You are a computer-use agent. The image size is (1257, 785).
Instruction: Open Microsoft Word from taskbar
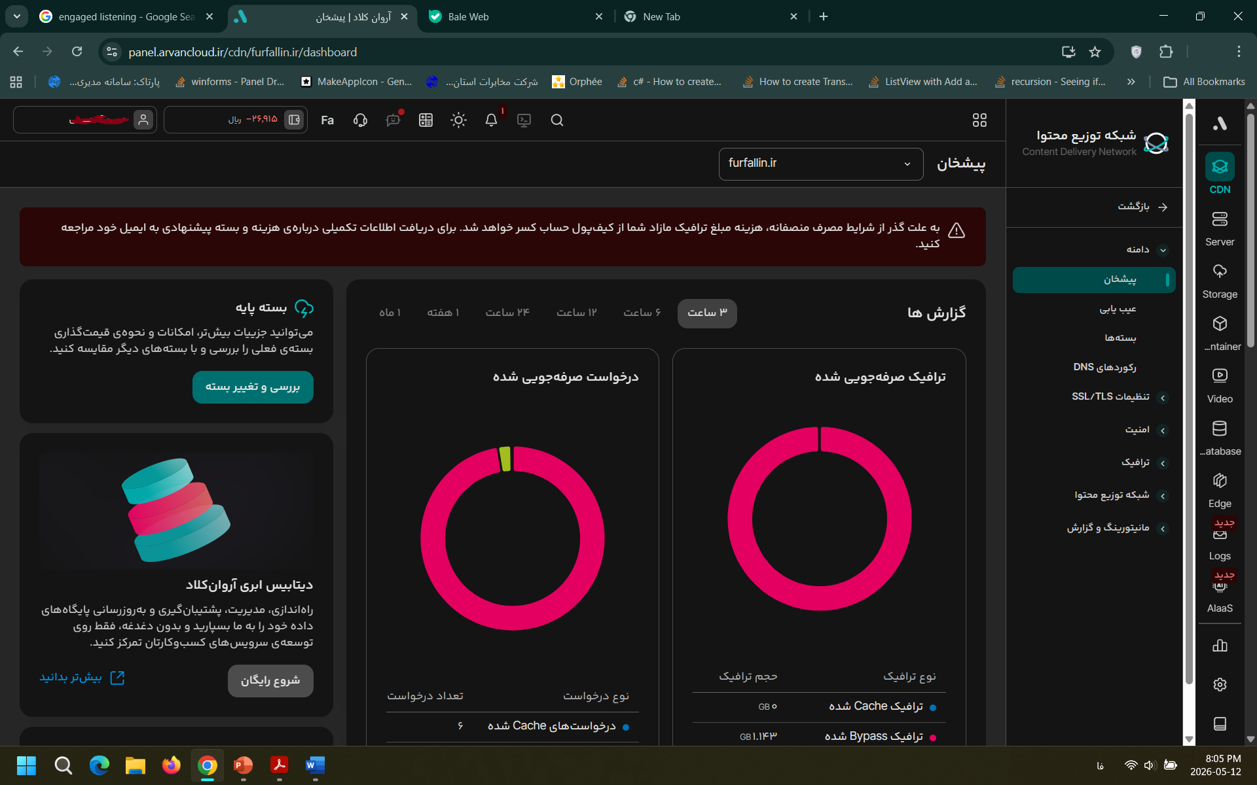(315, 765)
